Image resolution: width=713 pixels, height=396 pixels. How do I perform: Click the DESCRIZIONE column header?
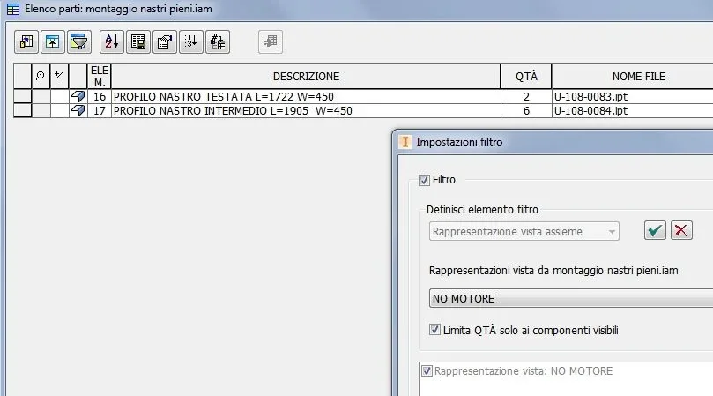pos(306,76)
